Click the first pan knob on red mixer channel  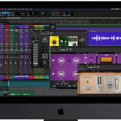tap(6, 53)
